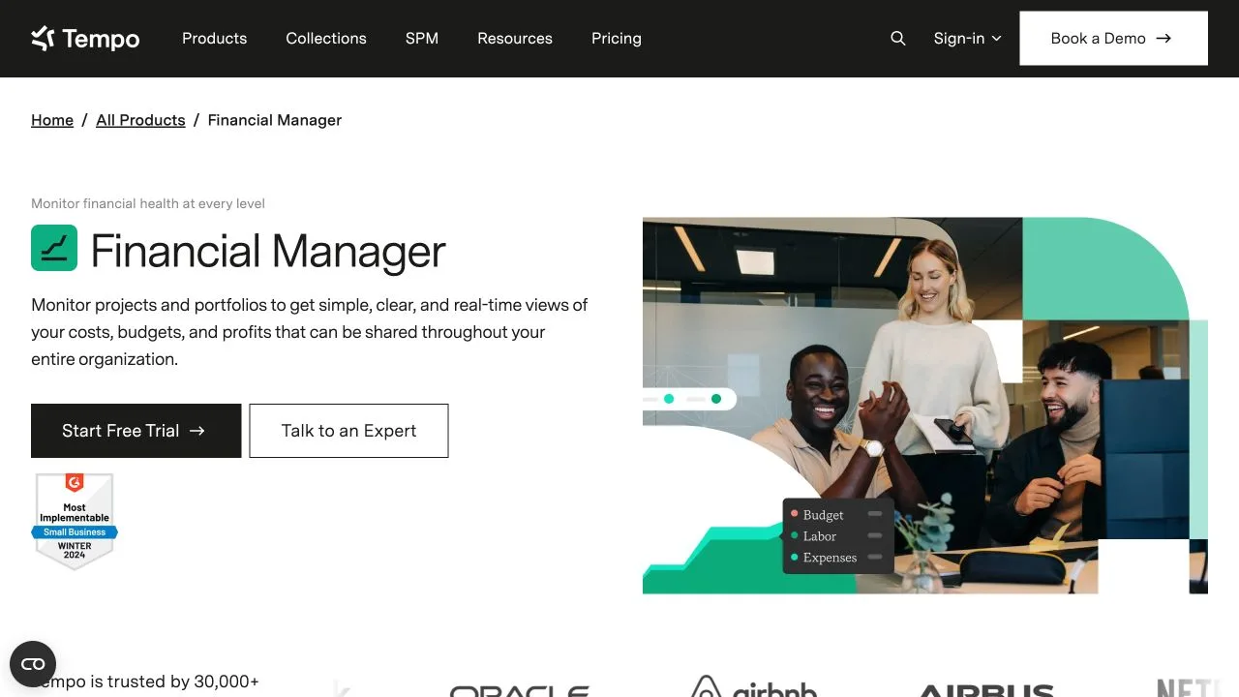
Task: Click the Budget legend entry in hero image
Action: point(835,514)
